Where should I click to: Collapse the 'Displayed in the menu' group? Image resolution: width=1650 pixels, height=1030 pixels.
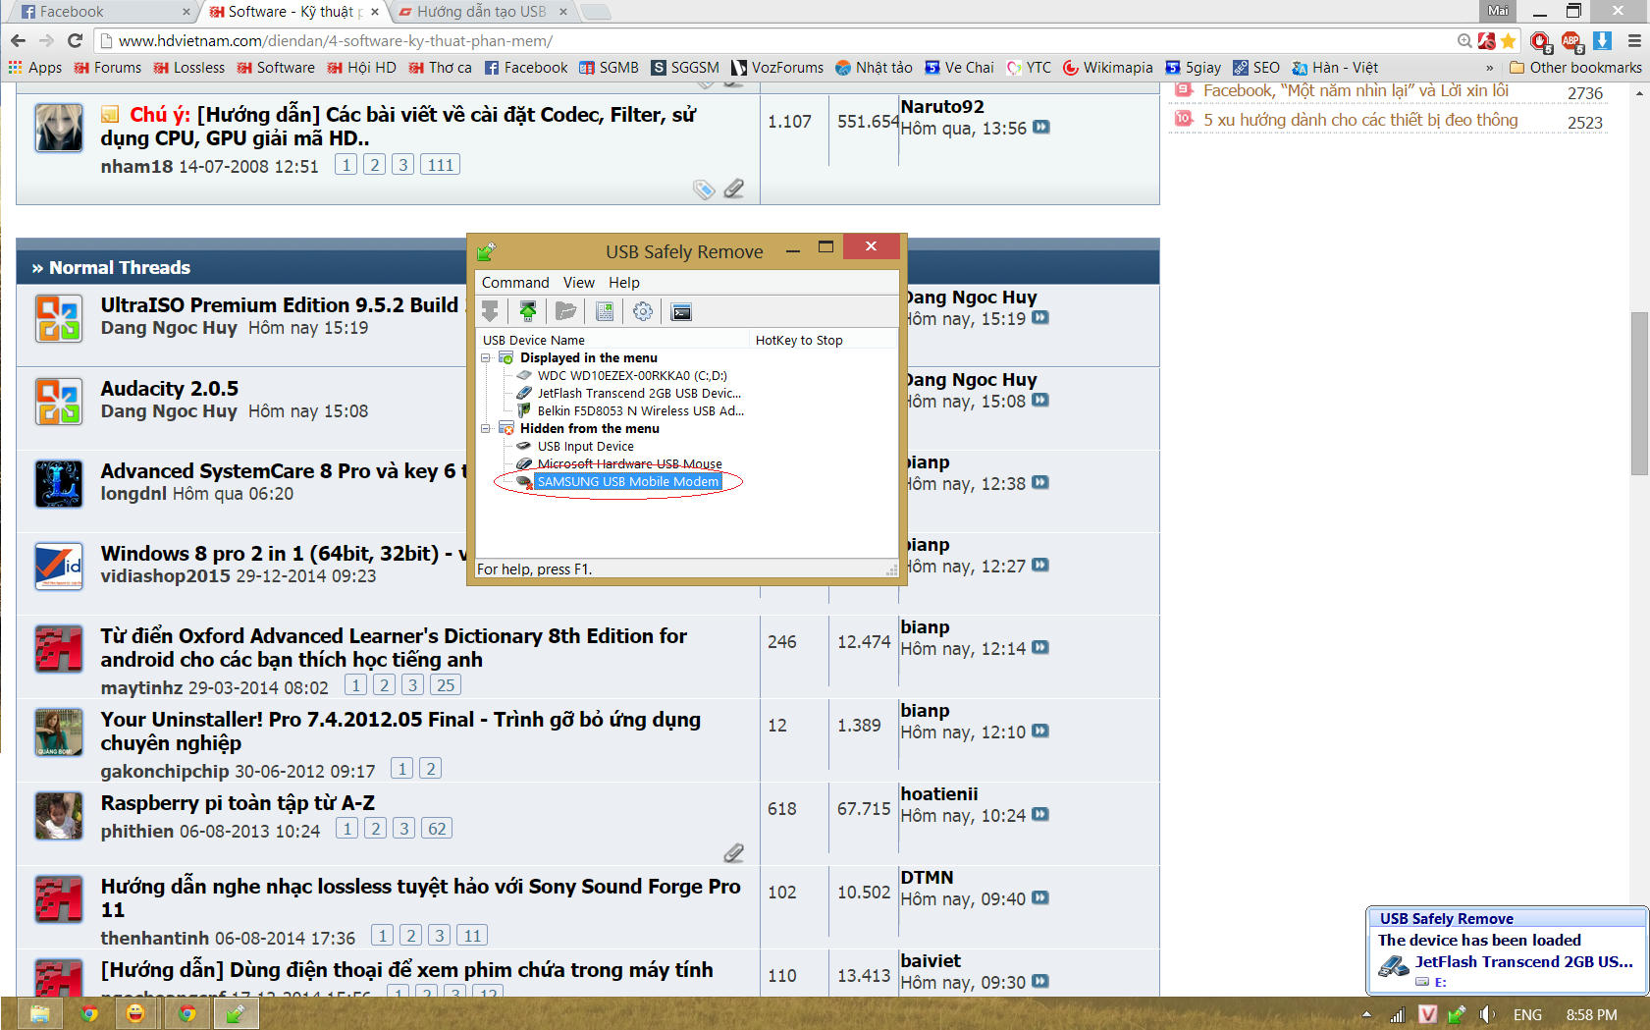pos(486,358)
